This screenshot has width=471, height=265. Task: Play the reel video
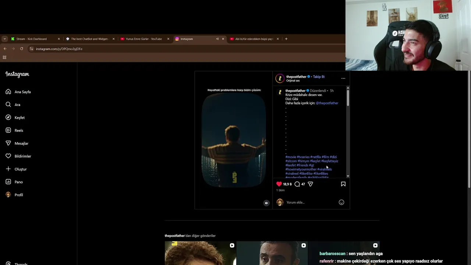[x=234, y=140]
